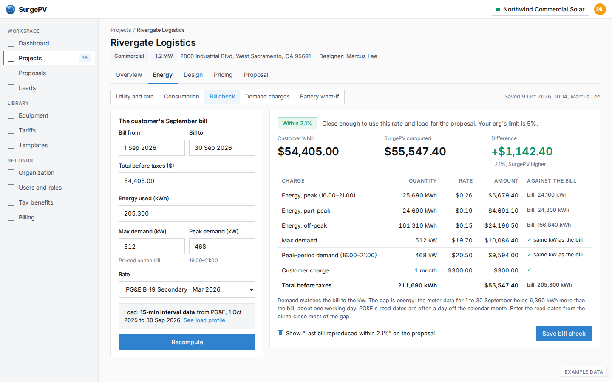Click the Leads sidebar icon

coord(11,88)
